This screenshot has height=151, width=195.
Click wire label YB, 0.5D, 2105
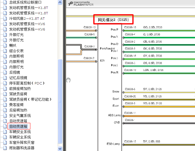(152, 96)
